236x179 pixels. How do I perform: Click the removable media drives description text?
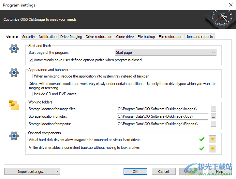pos(122,86)
